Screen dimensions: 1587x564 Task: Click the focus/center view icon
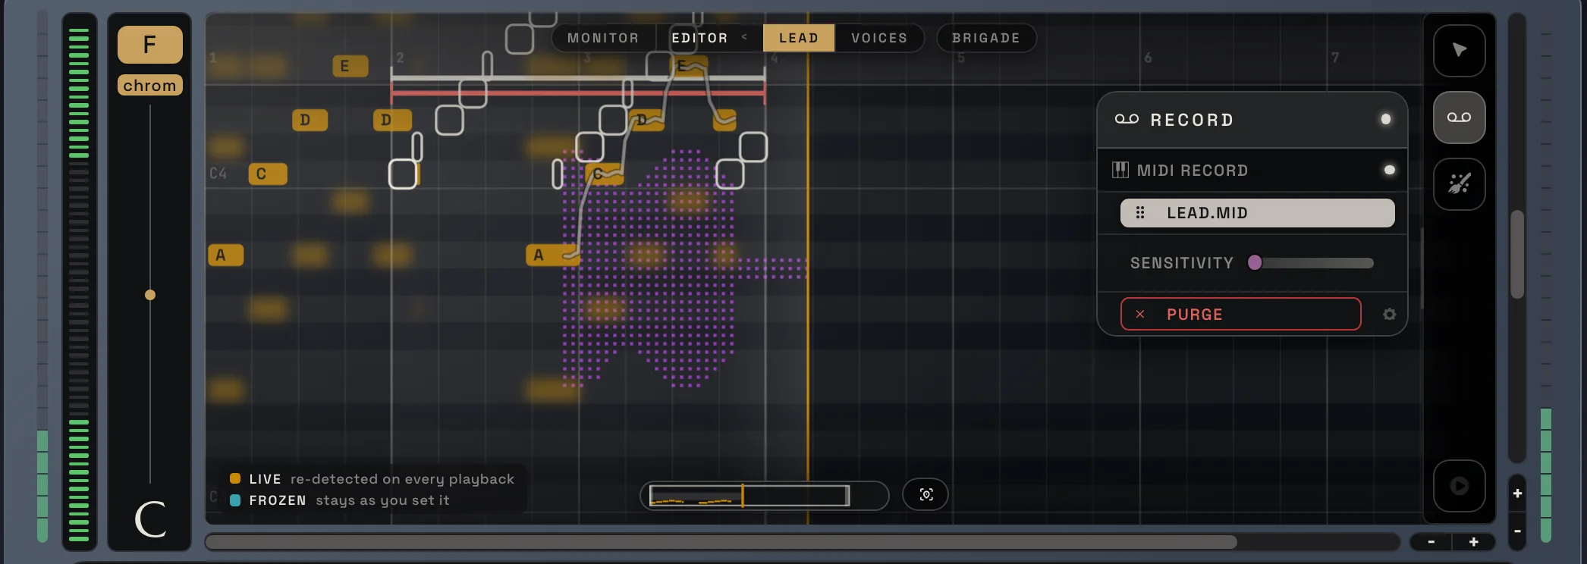(925, 495)
